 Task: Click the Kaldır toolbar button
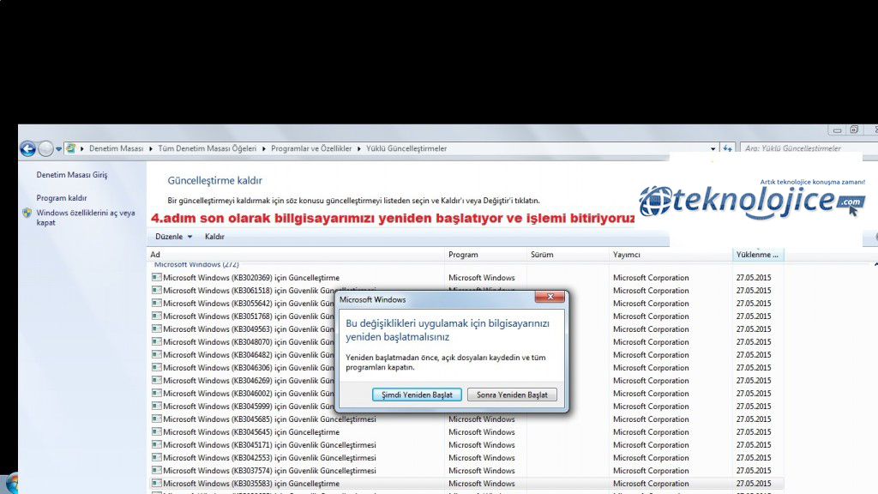pyautogui.click(x=214, y=237)
